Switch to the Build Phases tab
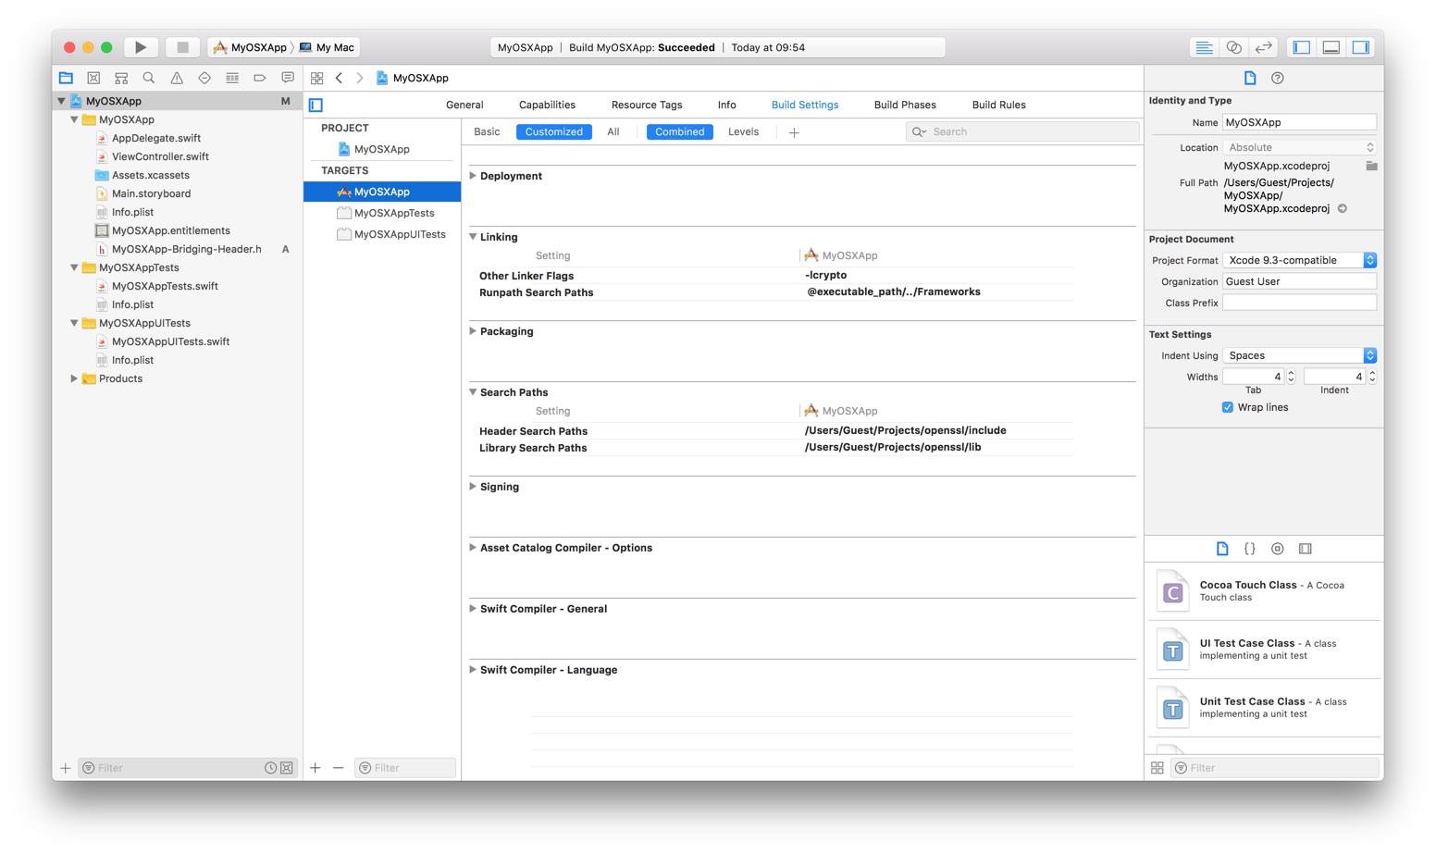This screenshot has width=1436, height=855. click(x=904, y=105)
